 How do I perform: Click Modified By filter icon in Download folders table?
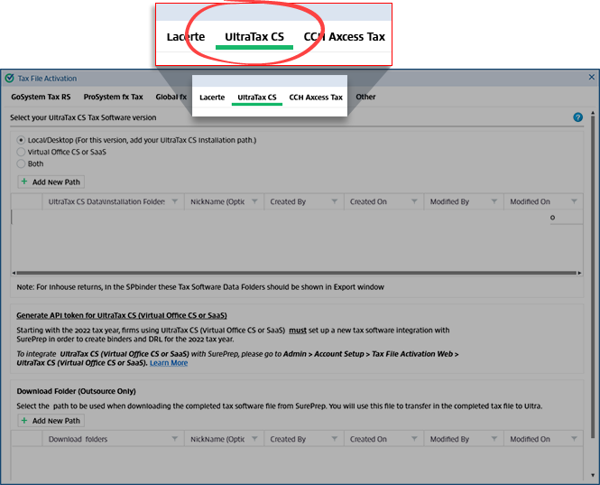[x=494, y=439]
